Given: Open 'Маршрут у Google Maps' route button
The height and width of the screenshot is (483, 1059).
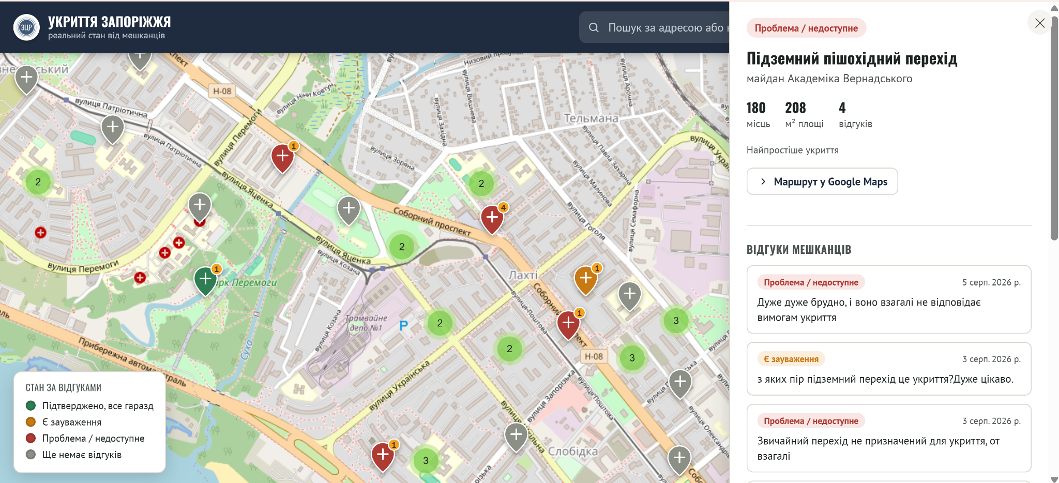Looking at the screenshot, I should (822, 182).
